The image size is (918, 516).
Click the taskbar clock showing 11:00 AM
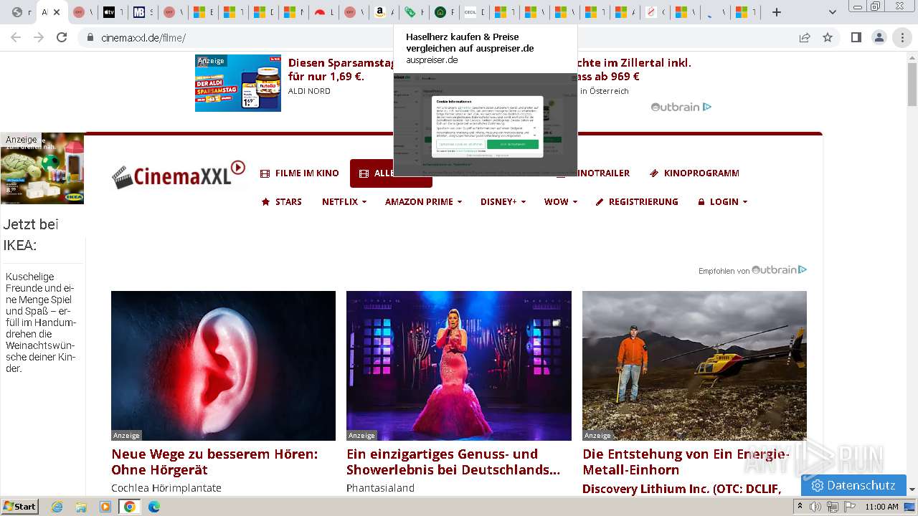(x=881, y=507)
